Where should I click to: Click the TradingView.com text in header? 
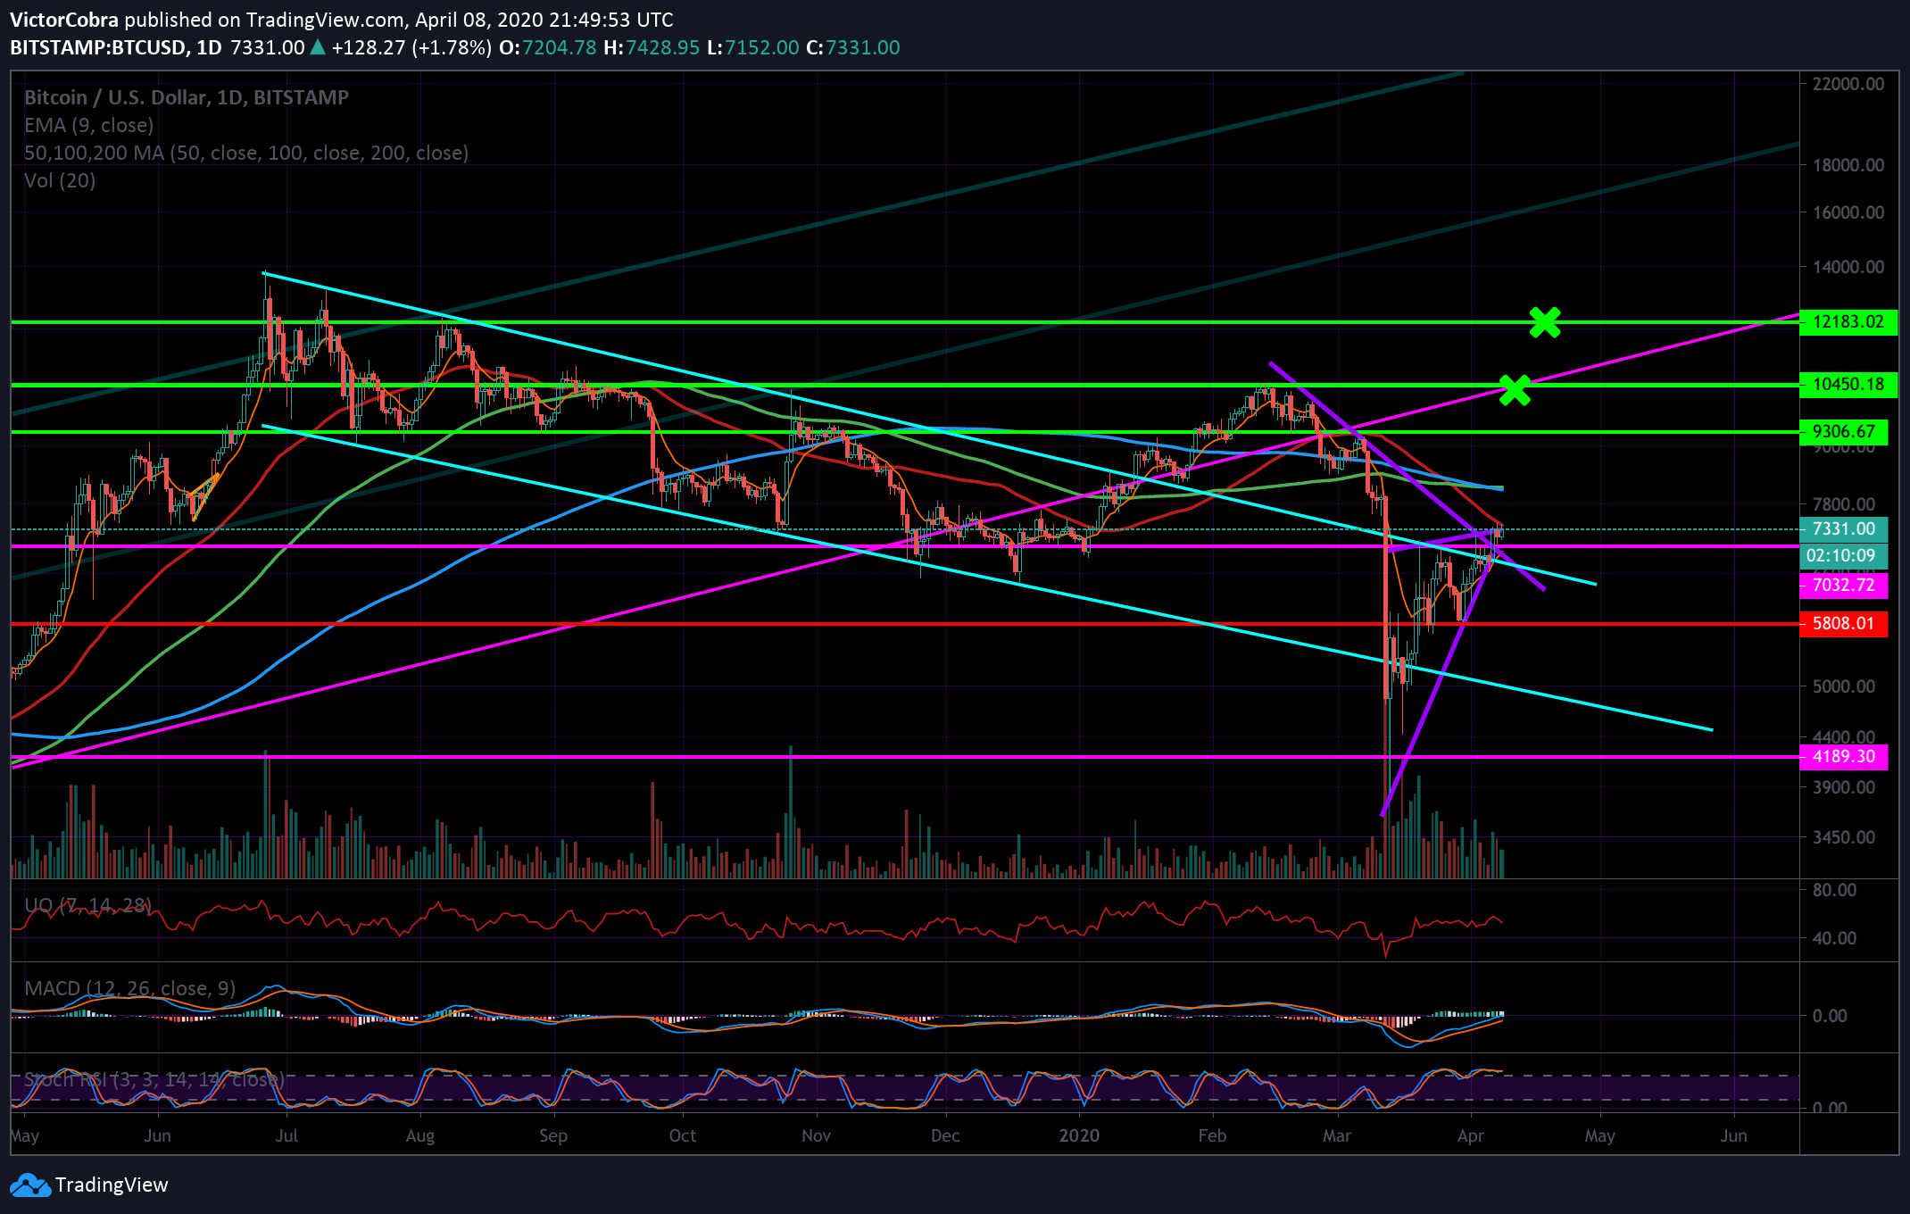[327, 20]
